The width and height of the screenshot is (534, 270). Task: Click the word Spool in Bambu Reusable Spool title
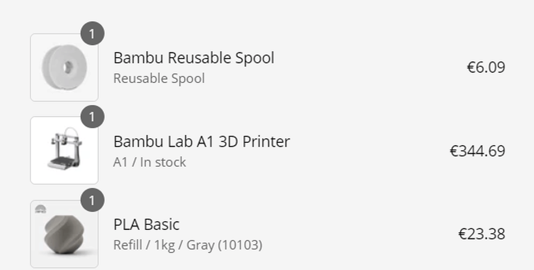pos(255,59)
